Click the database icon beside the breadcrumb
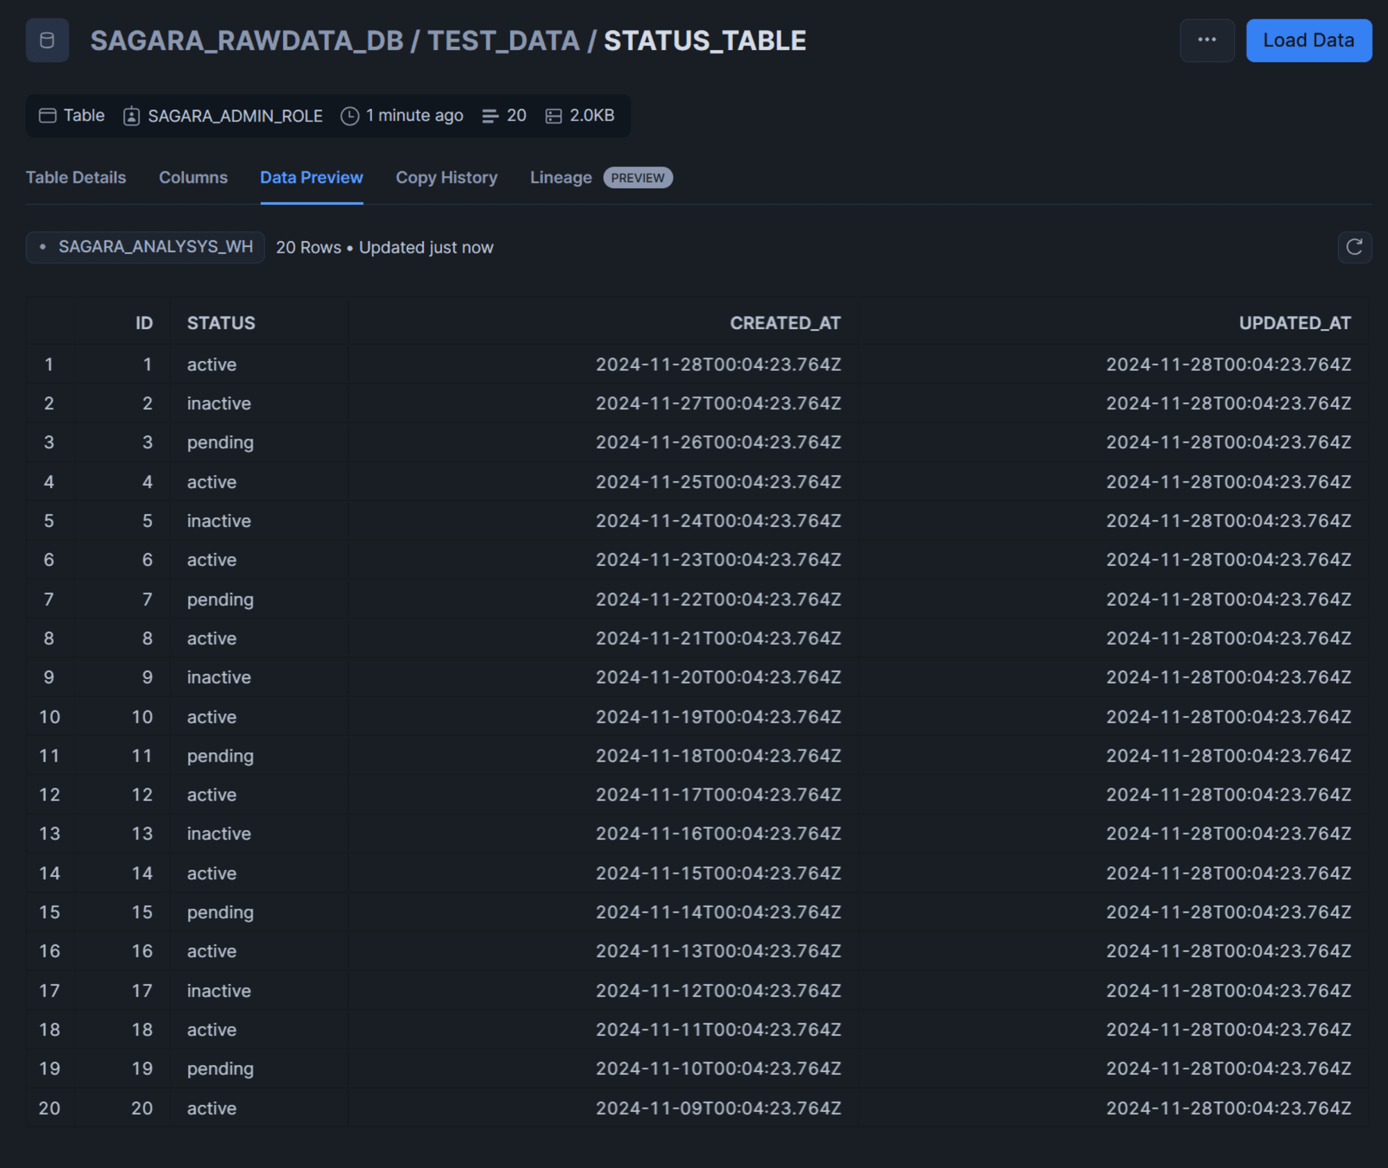Viewport: 1388px width, 1168px height. tap(47, 40)
